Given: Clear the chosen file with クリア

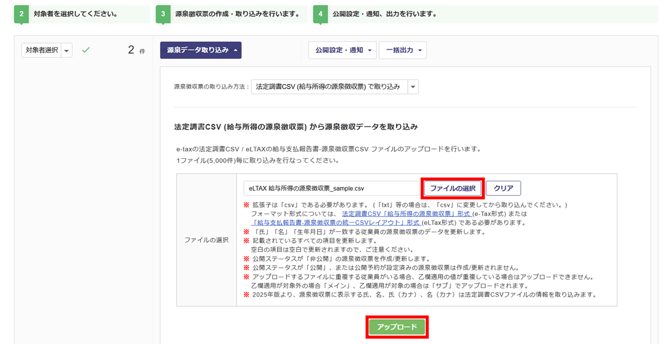Looking at the screenshot, I should [503, 188].
